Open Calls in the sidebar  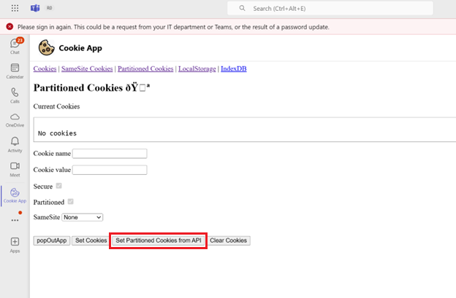[x=15, y=95]
